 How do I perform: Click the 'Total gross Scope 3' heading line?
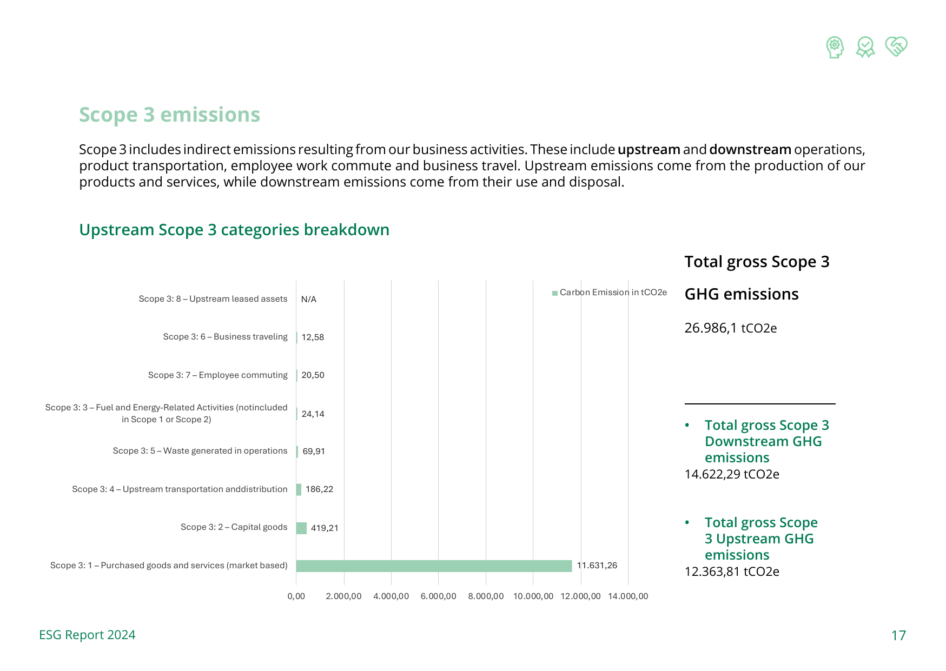coord(757,262)
